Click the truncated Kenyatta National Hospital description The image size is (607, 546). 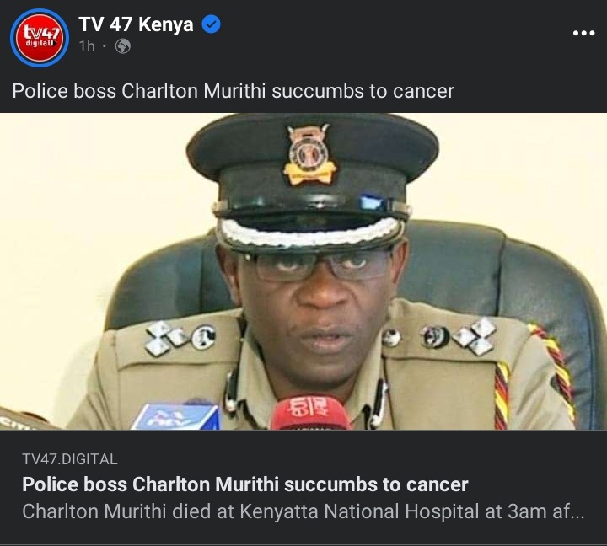pos(303,511)
